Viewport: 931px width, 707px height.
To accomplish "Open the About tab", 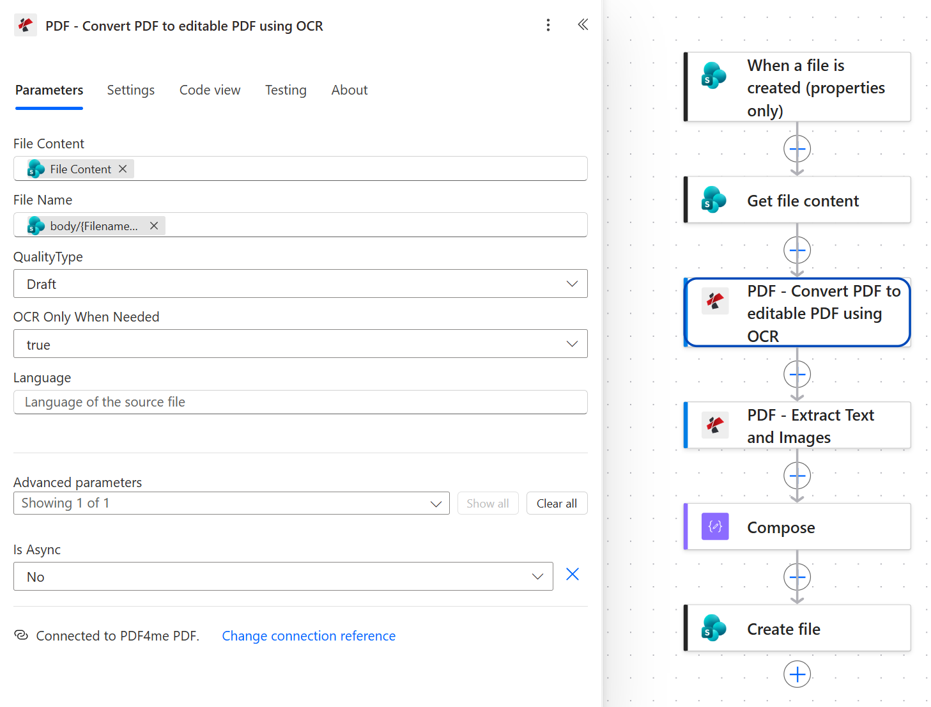I will (350, 90).
